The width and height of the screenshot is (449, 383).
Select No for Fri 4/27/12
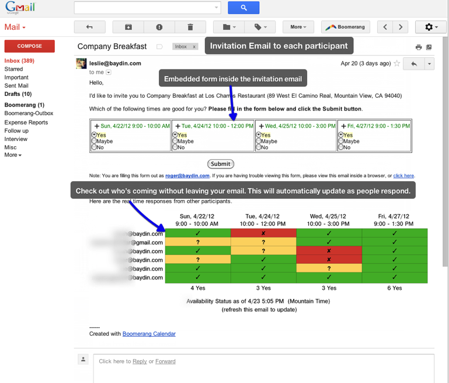tap(341, 147)
